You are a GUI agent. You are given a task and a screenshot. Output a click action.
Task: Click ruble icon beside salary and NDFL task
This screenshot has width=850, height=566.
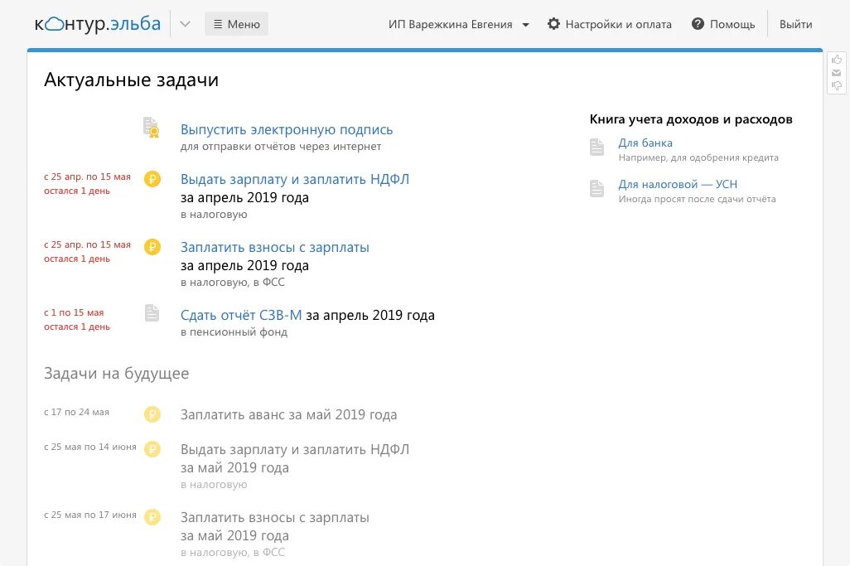click(x=152, y=179)
